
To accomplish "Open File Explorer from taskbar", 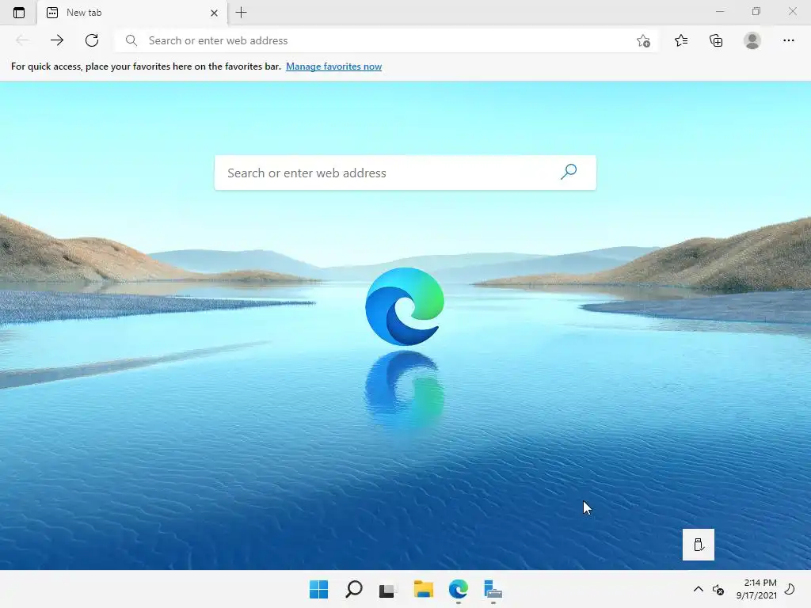I will (424, 589).
